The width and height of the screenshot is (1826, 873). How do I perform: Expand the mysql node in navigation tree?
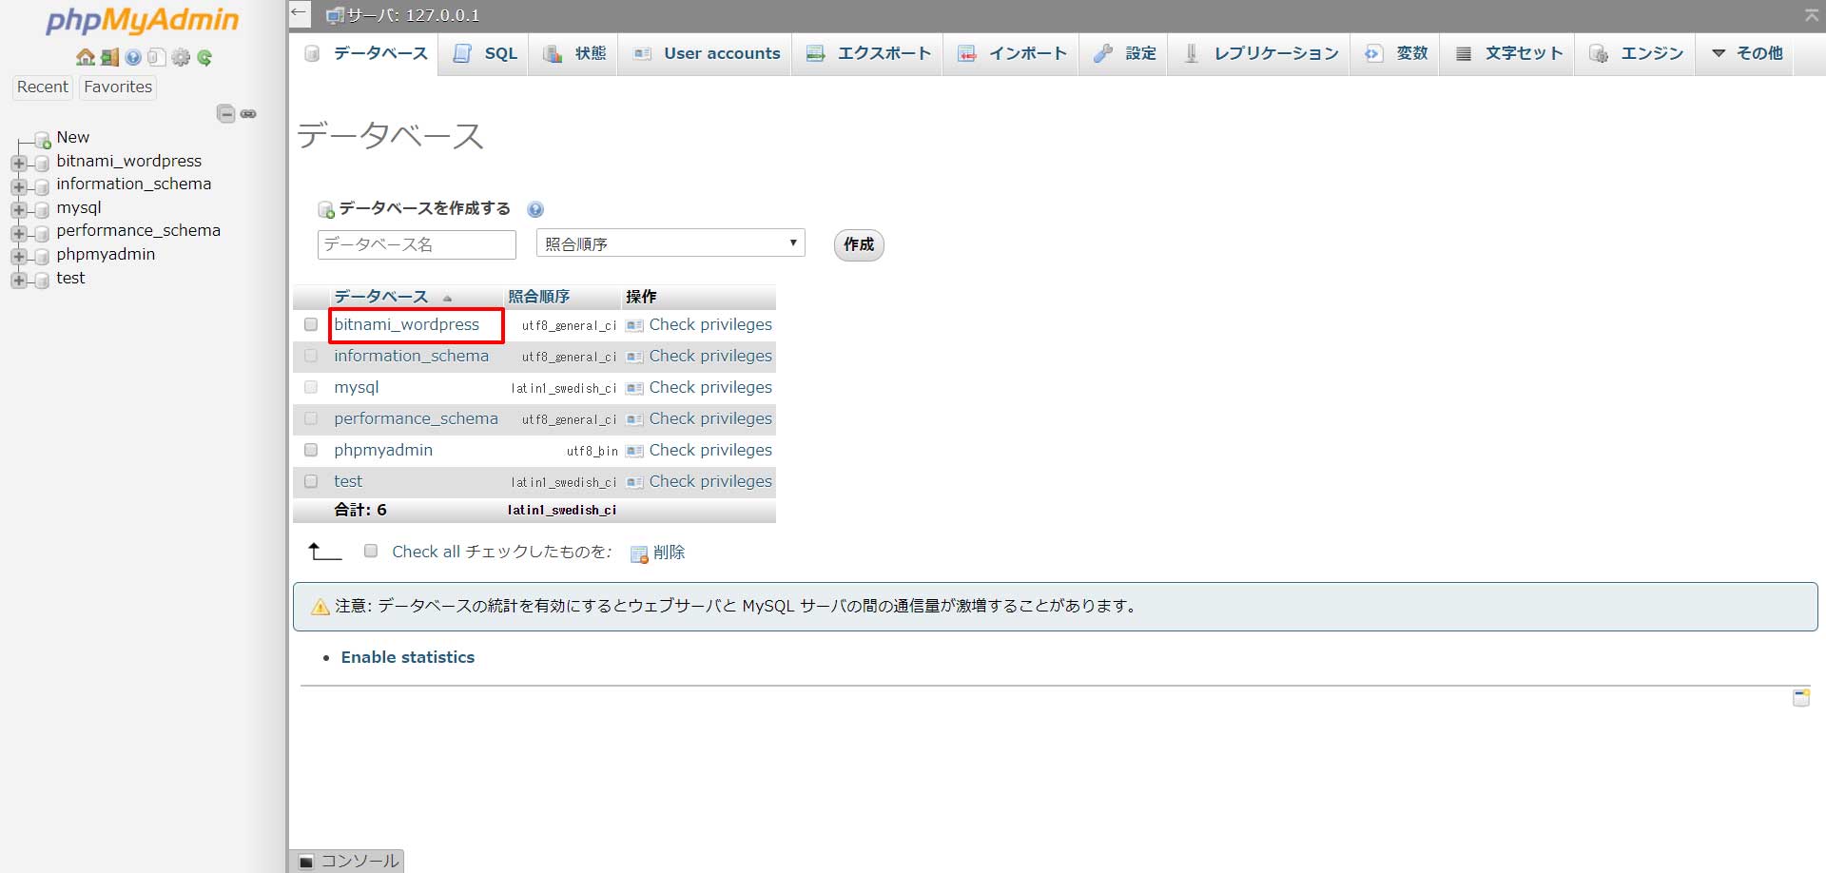point(18,209)
